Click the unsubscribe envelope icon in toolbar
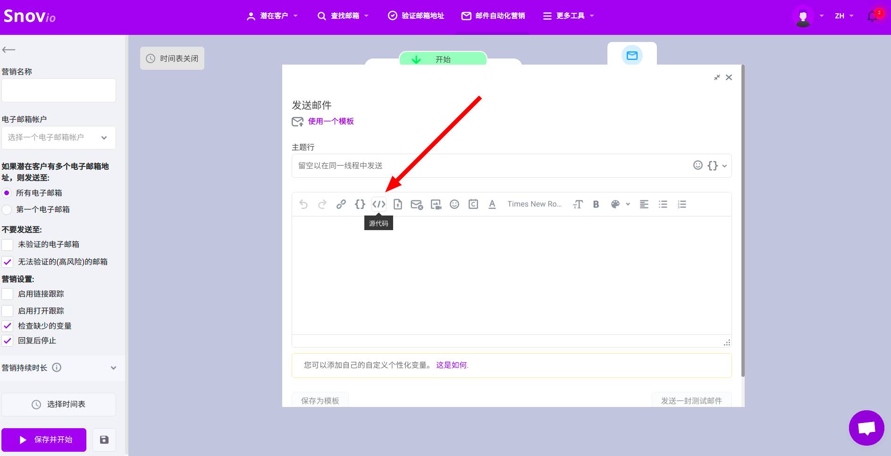This screenshot has height=456, width=891. (417, 204)
